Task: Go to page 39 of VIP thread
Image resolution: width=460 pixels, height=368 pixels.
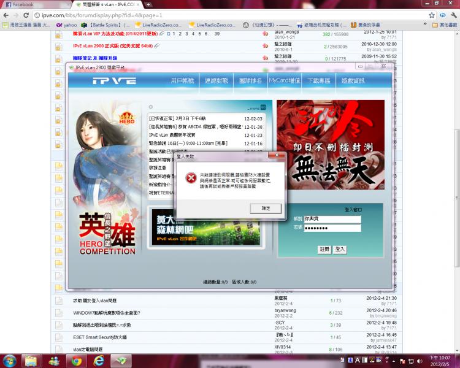Action: click(x=217, y=34)
